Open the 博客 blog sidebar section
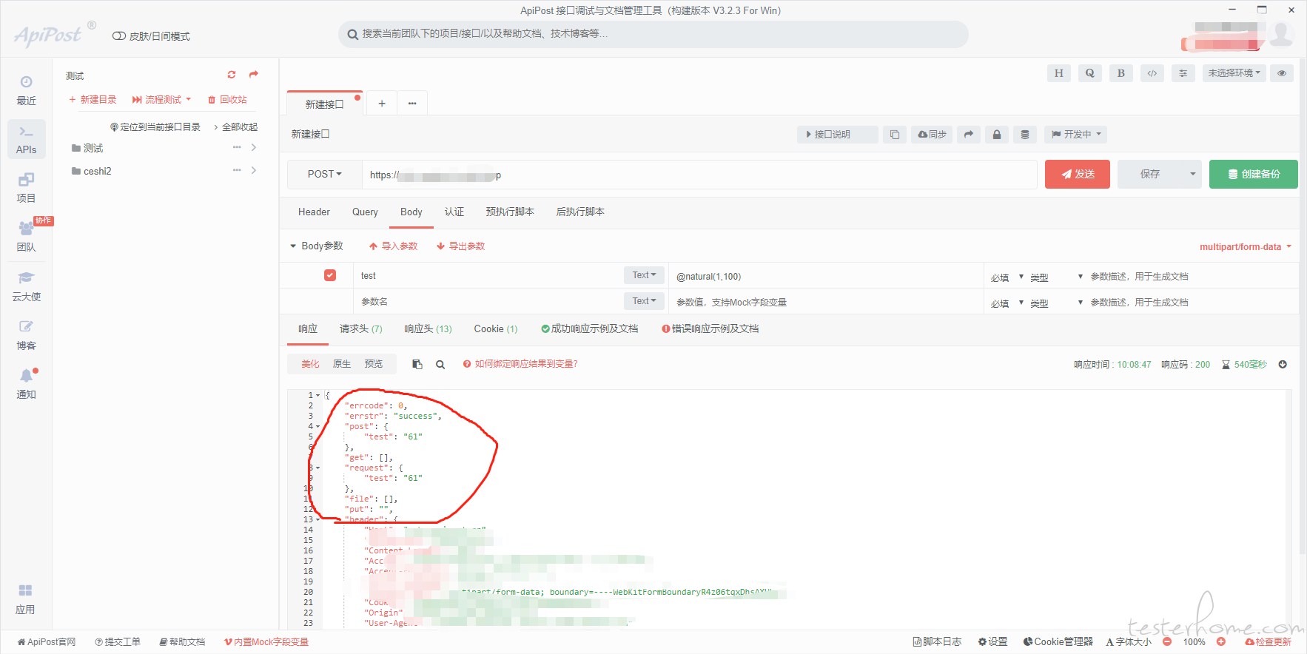 [26, 335]
